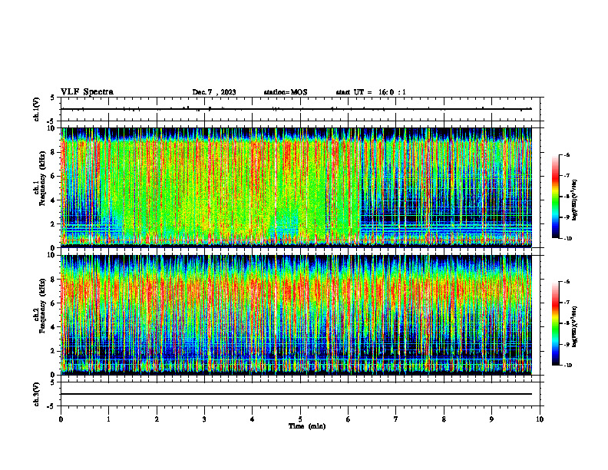Click the ch.1 color bar PSD units label
The height and width of the screenshot is (470, 608).
pos(575,200)
